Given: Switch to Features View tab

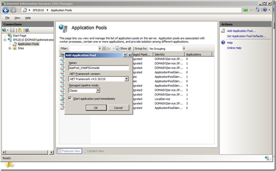Looking at the screenshot, I should point(69,151).
